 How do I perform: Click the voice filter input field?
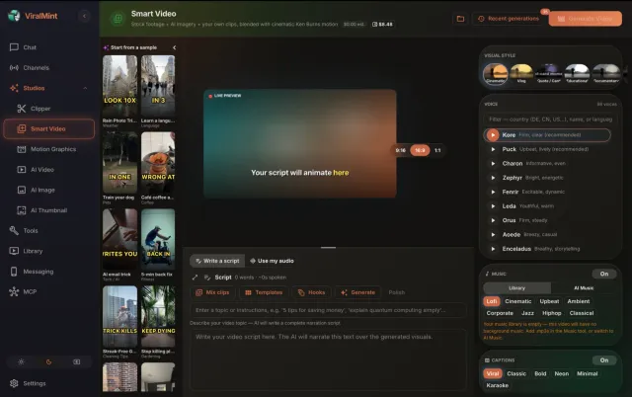coord(550,119)
